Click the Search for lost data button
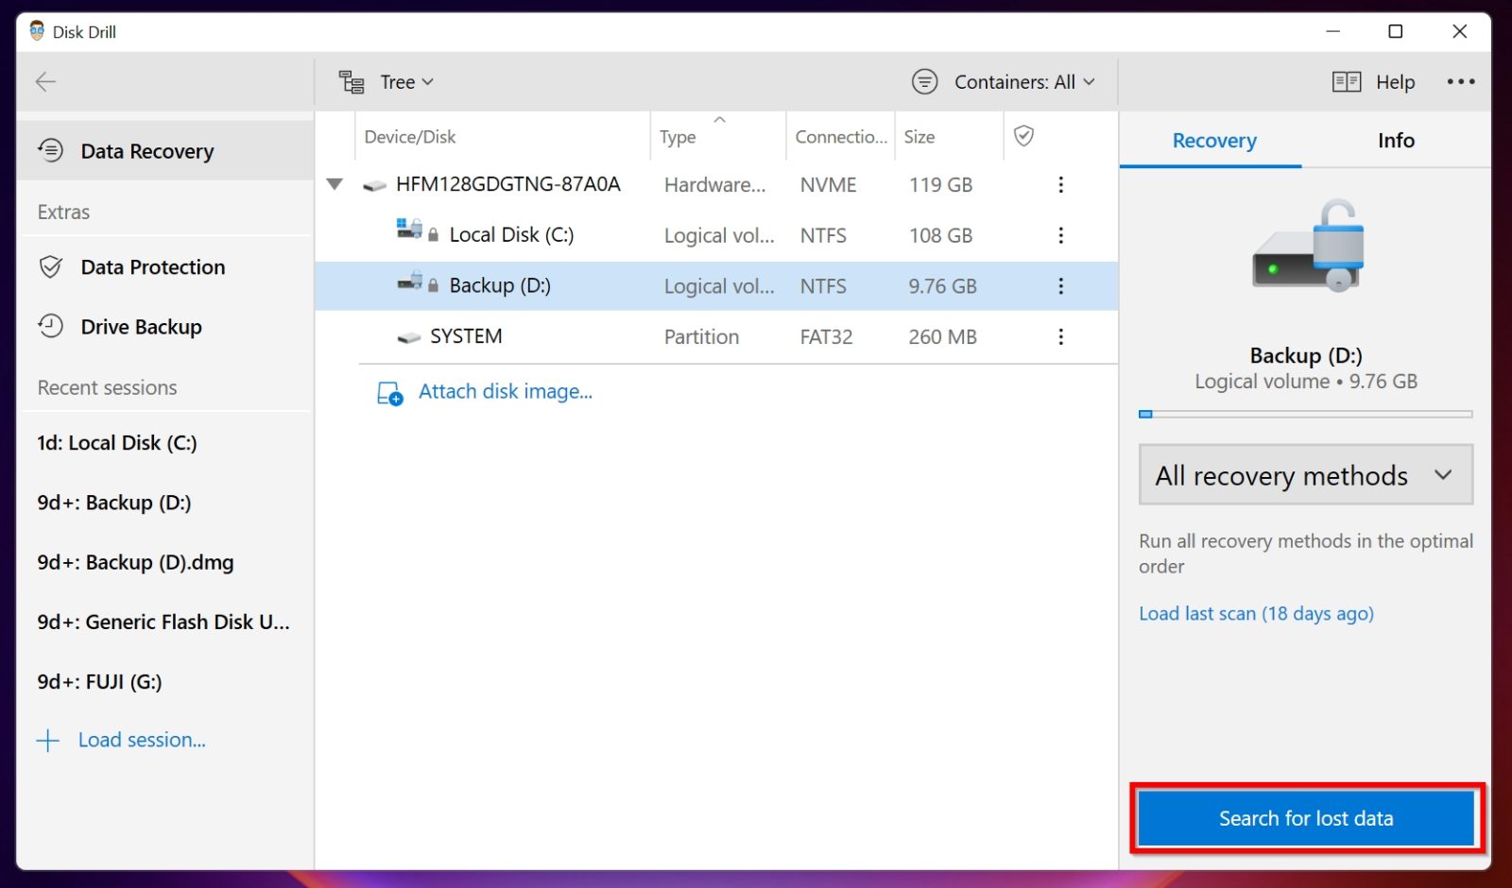 [1306, 818]
